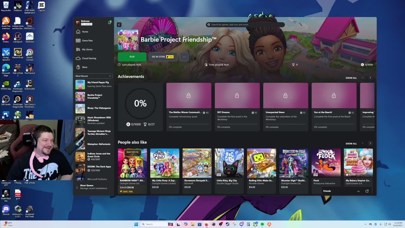The width and height of the screenshot is (405, 228).
Task: Open The Malibu Waves Community achievement card
Action: tap(189, 107)
